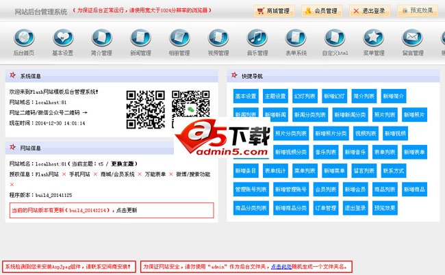The width and height of the screenshot is (445, 275).
Task: Open 音乐列表 quick nav tile
Action: click(x=326, y=153)
